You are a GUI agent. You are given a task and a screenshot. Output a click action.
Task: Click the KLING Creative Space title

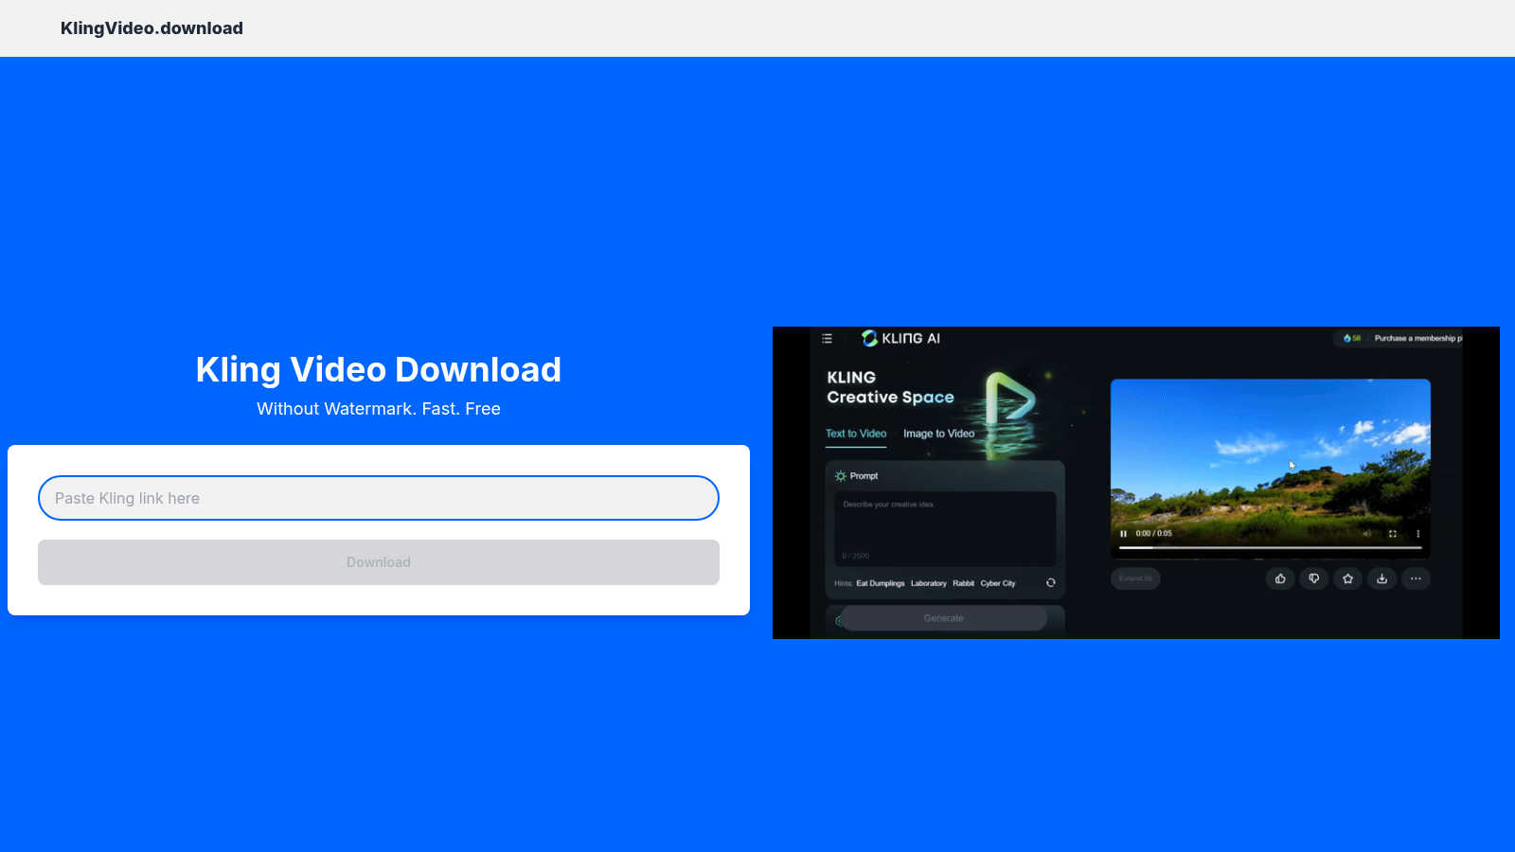(x=890, y=387)
